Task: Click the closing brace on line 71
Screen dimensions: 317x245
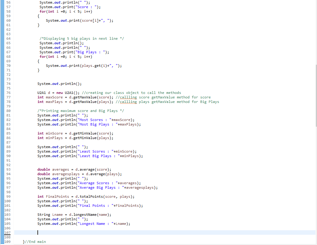Action: pyautogui.click(x=38, y=70)
